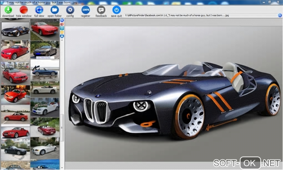This screenshot has height=170, width=283.
Task: Switch to full view mode
Action: pos(39,10)
